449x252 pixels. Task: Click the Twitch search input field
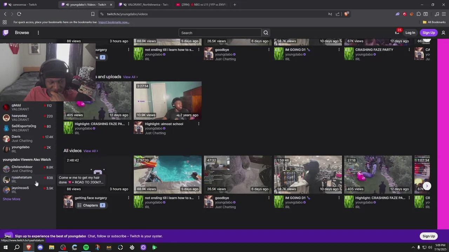point(220,33)
